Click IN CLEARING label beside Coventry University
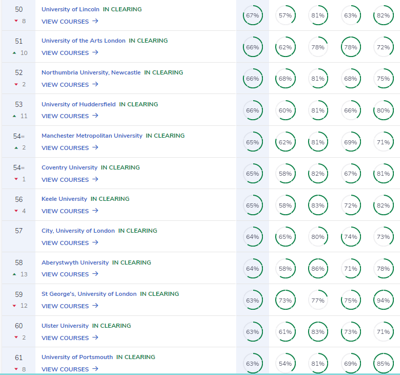400x375 pixels. click(x=120, y=167)
